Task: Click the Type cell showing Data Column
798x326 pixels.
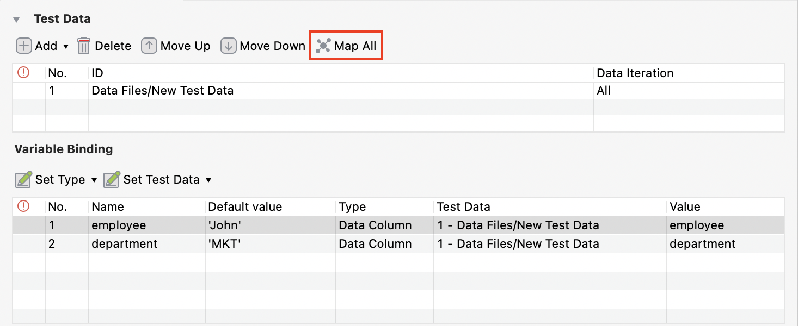Action: (375, 225)
